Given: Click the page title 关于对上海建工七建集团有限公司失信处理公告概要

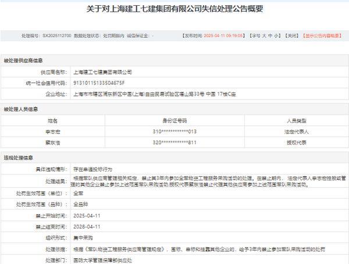Looking at the screenshot, I should [x=174, y=9].
